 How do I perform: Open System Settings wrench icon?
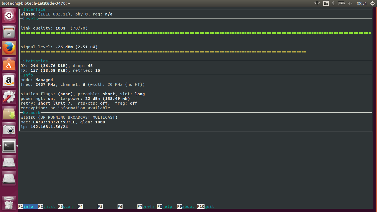point(9,97)
